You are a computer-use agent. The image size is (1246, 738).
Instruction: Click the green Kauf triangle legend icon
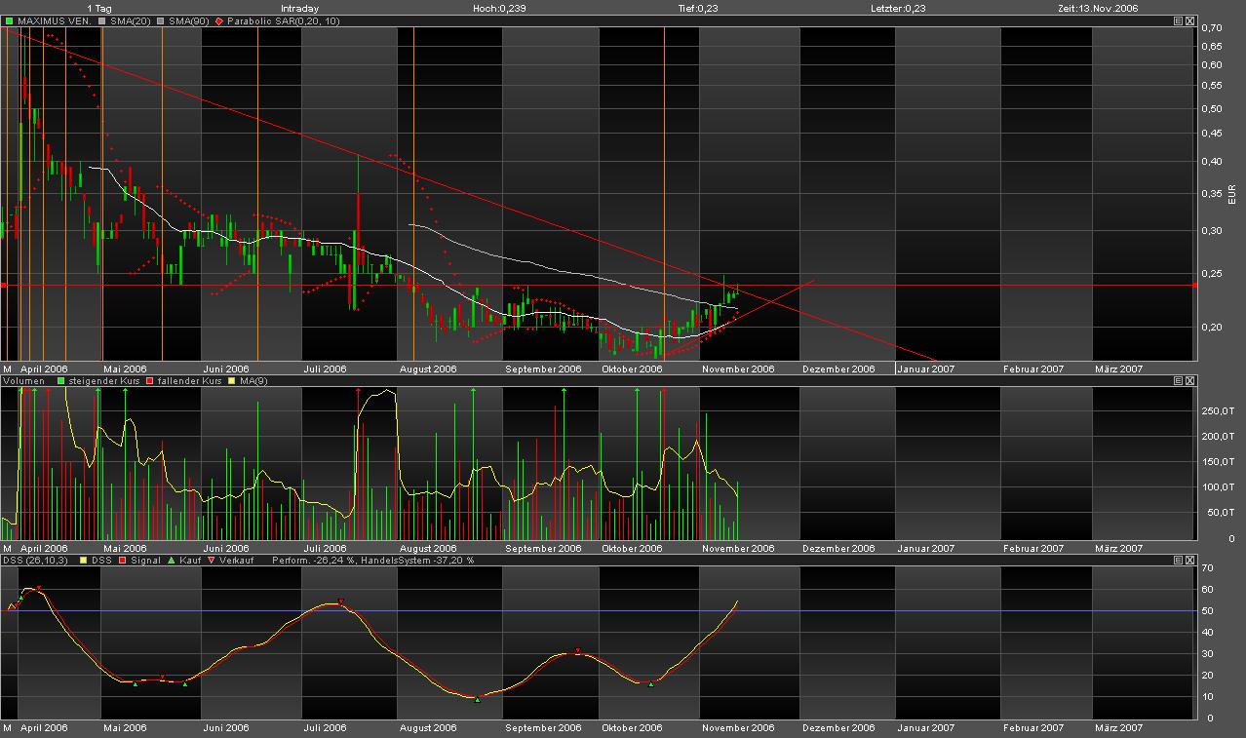pos(173,561)
